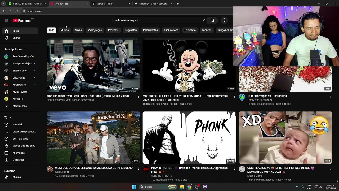Image resolution: width=339 pixels, height=191 pixels.
Task: Click the YouTube Premium logo
Action: coord(22,20)
